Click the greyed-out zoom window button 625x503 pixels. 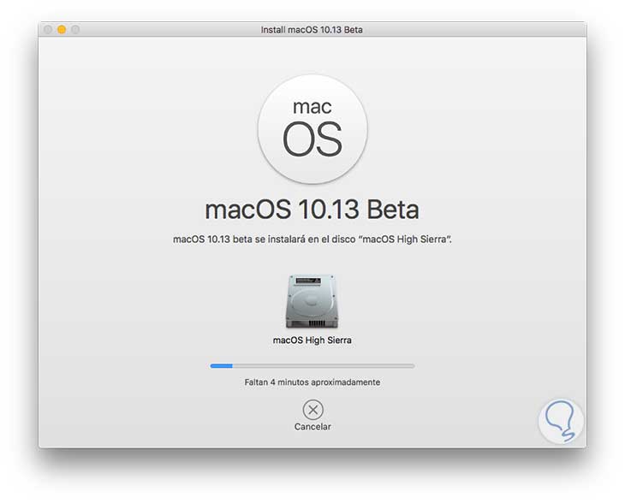pyautogui.click(x=75, y=29)
